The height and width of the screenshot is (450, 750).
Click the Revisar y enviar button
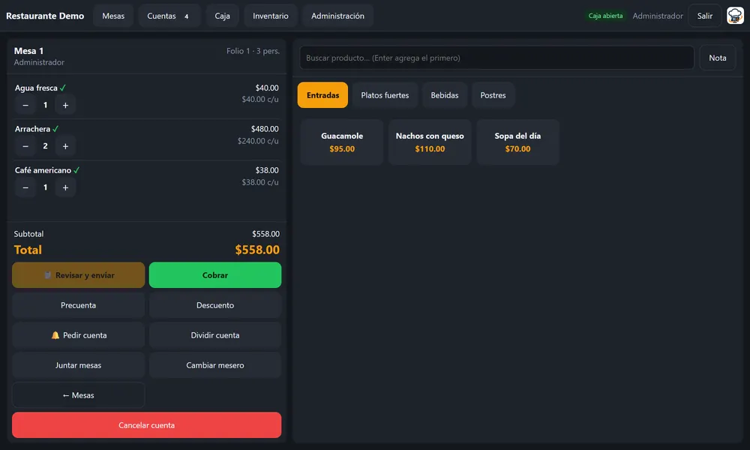(x=79, y=275)
